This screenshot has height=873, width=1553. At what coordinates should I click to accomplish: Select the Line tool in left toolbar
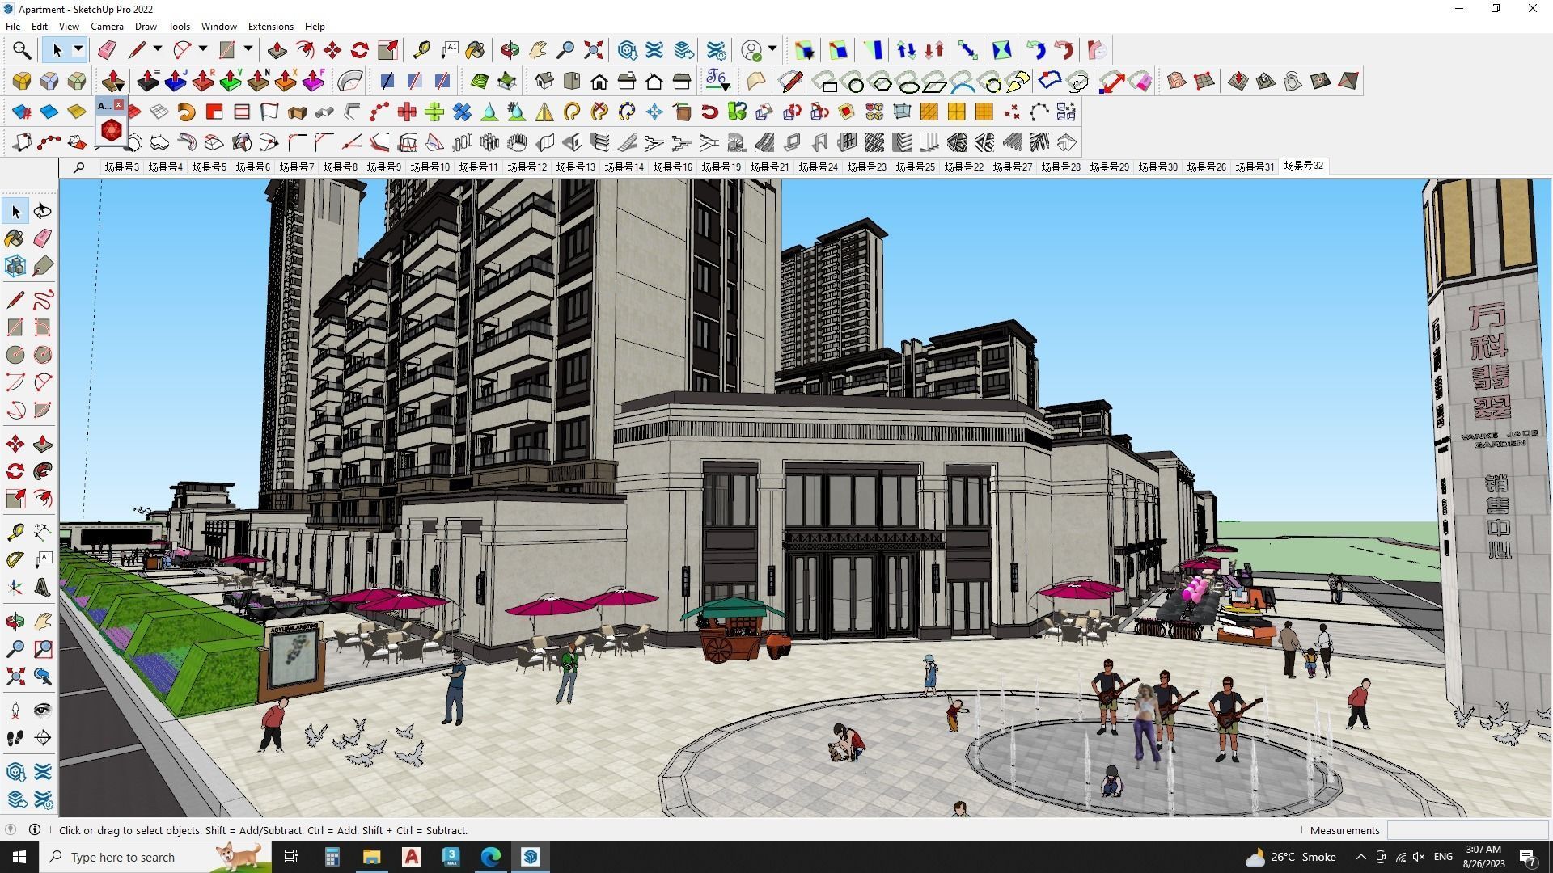[x=15, y=300]
